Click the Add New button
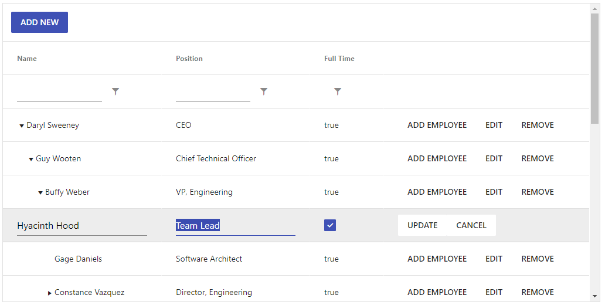This screenshot has height=305, width=605. coord(39,22)
